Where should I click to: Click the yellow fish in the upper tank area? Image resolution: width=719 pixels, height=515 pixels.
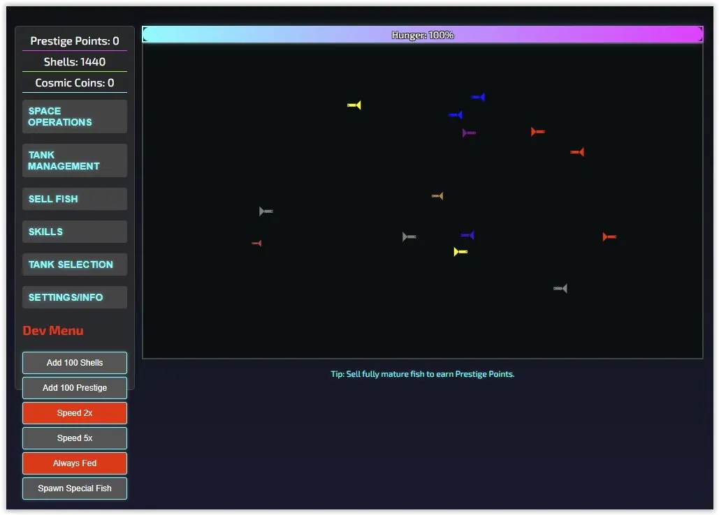coord(354,105)
